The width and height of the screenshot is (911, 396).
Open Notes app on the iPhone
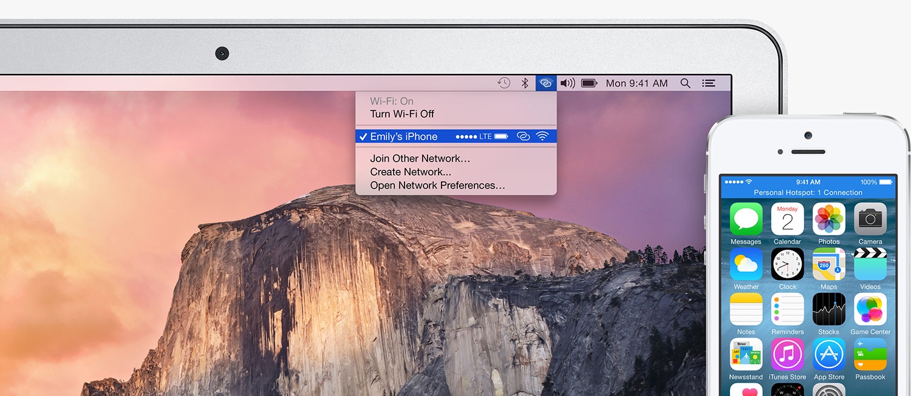[746, 309]
